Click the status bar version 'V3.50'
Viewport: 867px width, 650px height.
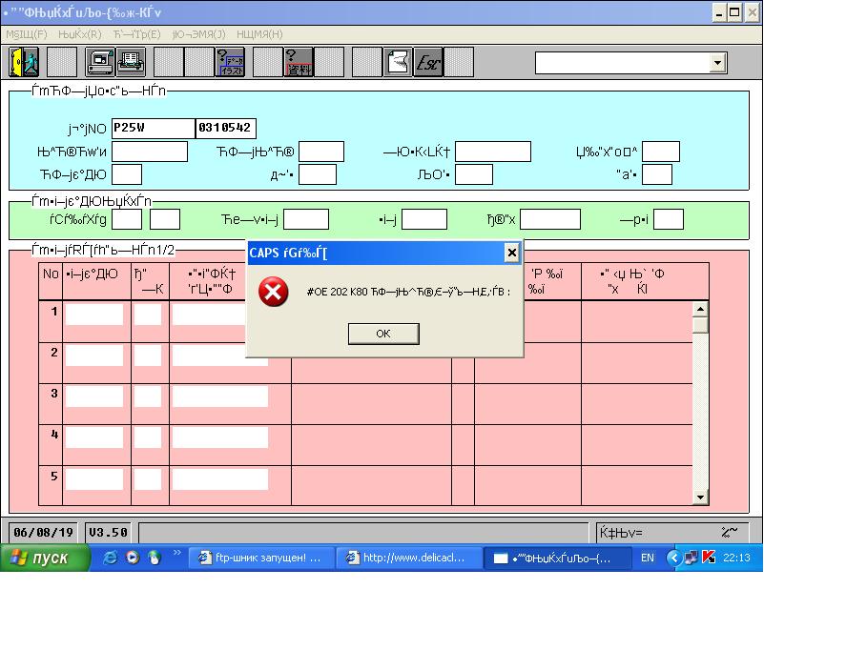point(109,532)
